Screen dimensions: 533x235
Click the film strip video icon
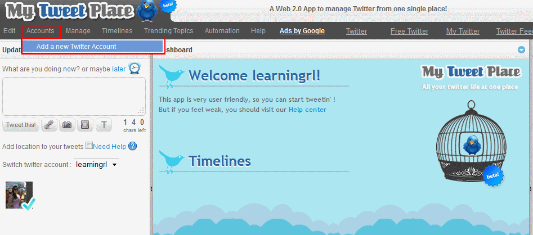[85, 125]
